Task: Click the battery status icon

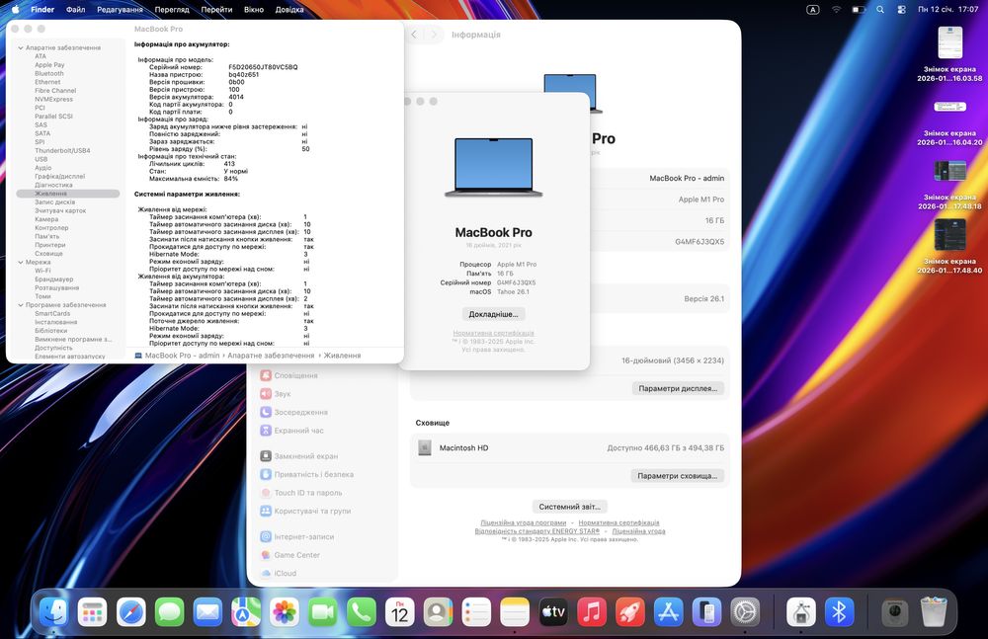Action: pyautogui.click(x=859, y=10)
